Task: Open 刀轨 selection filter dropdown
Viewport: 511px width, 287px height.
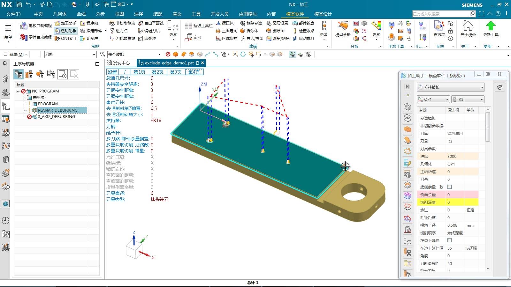Action: point(70,55)
